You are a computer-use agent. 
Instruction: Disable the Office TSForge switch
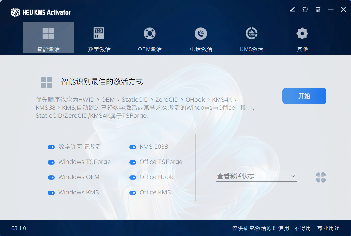[x=133, y=162]
